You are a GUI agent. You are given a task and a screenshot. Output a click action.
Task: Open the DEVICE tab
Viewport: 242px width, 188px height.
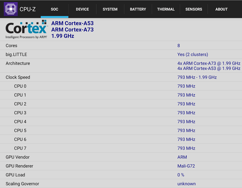click(x=82, y=9)
